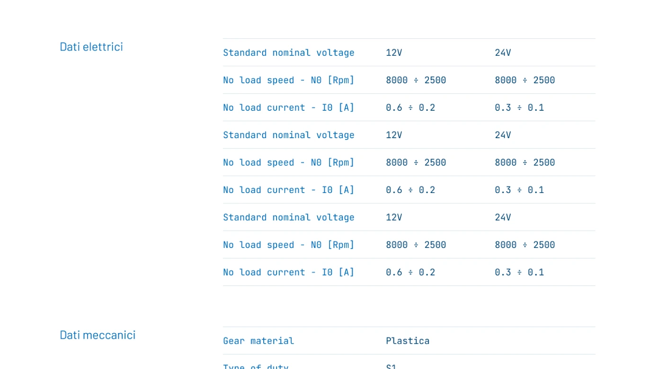Click the Type of duty label
This screenshot has width=659, height=369.
tap(256, 366)
